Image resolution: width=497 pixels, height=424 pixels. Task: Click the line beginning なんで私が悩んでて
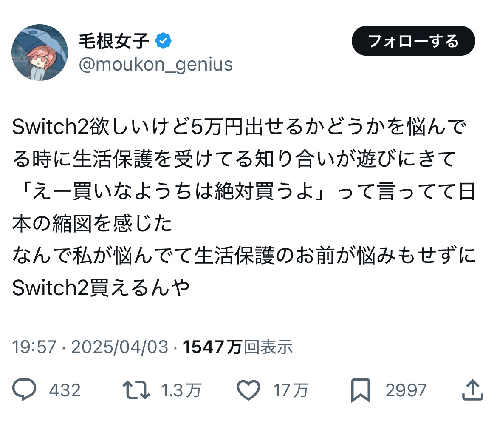pyautogui.click(x=244, y=256)
